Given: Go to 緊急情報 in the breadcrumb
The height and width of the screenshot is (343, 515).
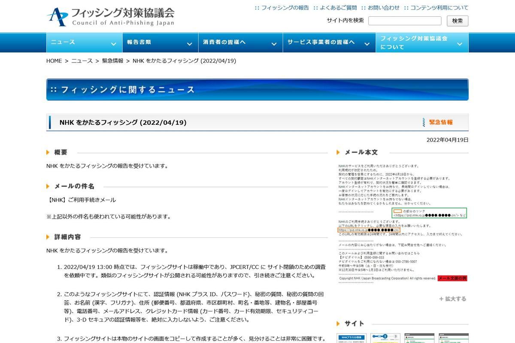Looking at the screenshot, I should click(112, 61).
